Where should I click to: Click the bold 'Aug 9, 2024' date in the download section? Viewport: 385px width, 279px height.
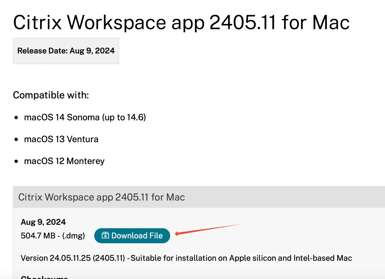pos(43,222)
